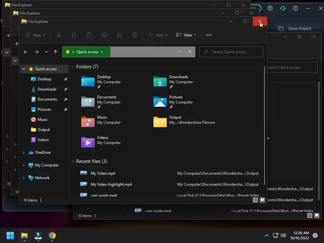Collapse the Recent files (3) group
This screenshot has width=324, height=243.
click(73, 161)
